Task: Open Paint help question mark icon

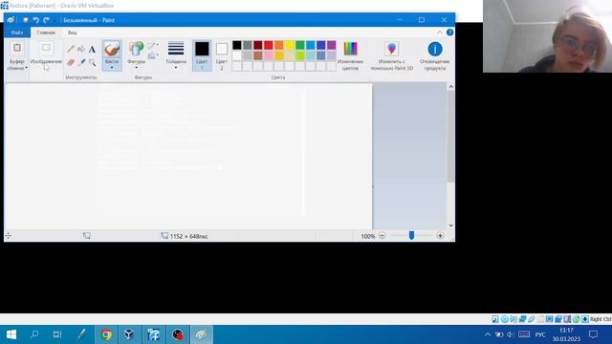Action: pyautogui.click(x=449, y=32)
